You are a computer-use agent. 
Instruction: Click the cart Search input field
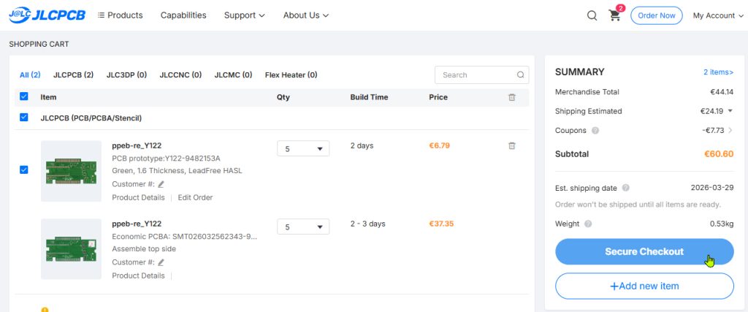(x=476, y=75)
